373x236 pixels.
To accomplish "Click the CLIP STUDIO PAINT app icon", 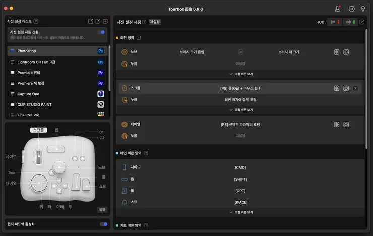I will tap(101, 105).
